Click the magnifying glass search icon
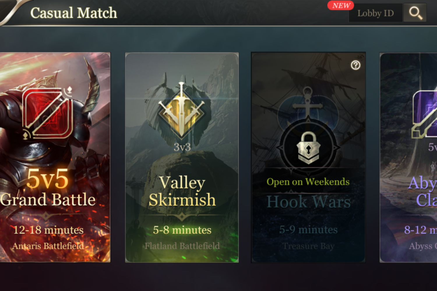Image resolution: width=437 pixels, height=291 pixels. (x=415, y=13)
